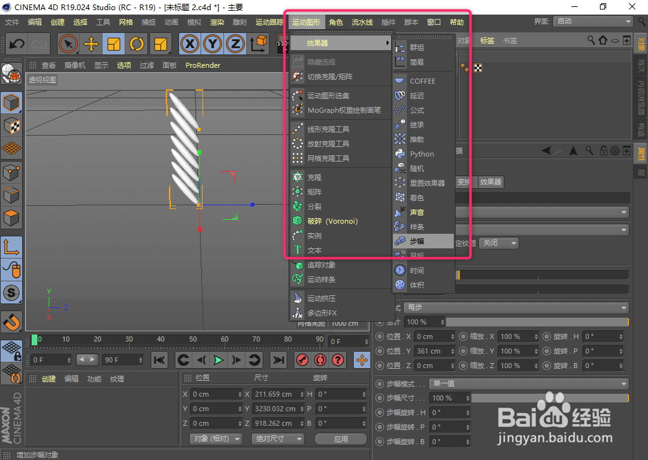Click the green Play forward button

(218, 361)
